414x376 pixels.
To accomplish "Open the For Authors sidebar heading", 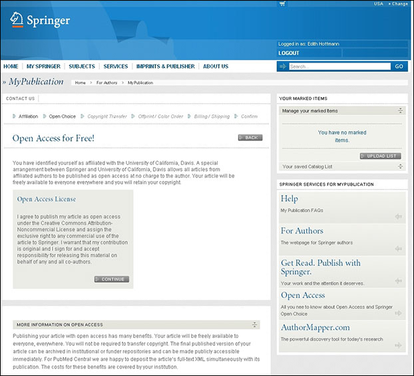I will point(302,231).
